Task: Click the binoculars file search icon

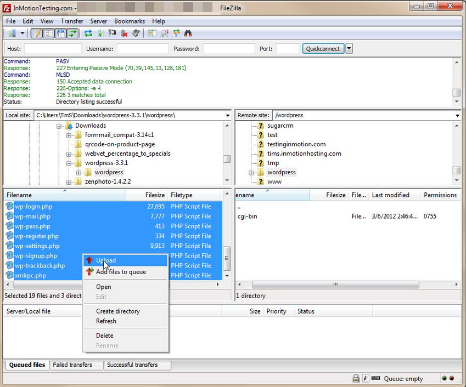Action: coord(188,33)
